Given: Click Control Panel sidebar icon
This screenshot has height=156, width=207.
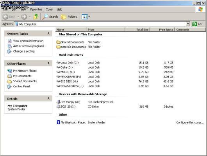Looking at the screenshot, I should click(x=9, y=86).
